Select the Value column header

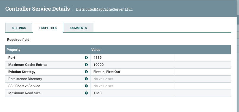(x=96, y=50)
